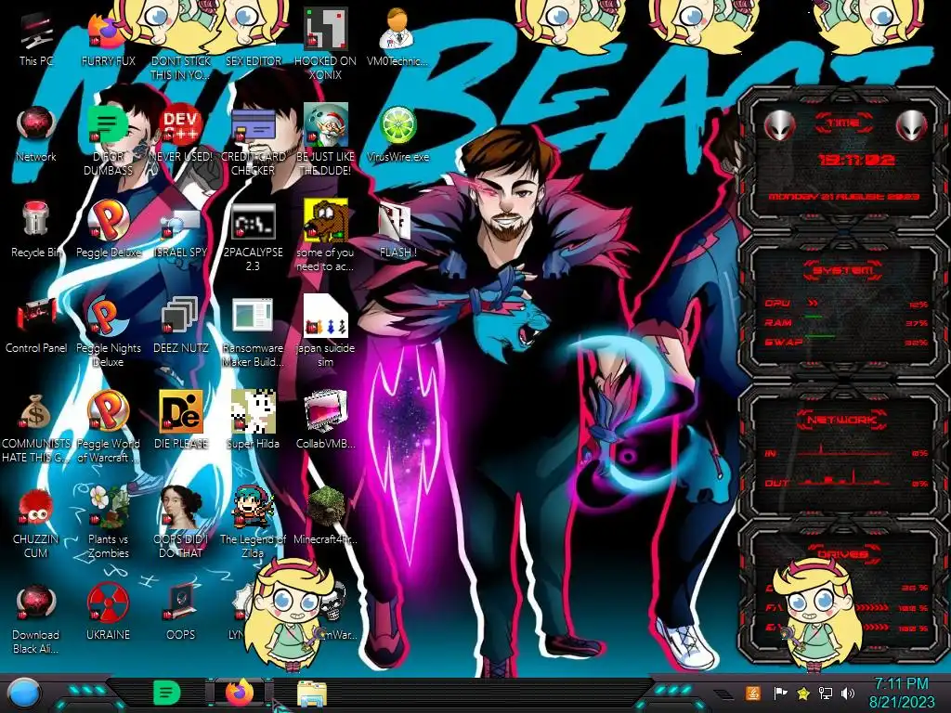
Task: Select the OOPS DID I DO THAT portrait icon
Action: [181, 522]
